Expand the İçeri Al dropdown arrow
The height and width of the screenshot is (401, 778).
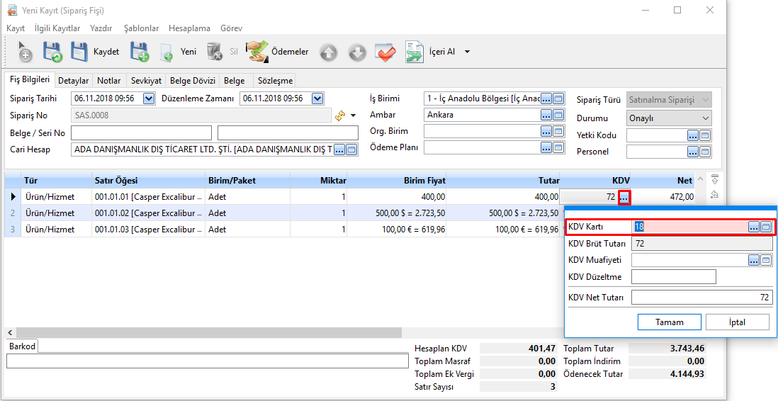(467, 52)
